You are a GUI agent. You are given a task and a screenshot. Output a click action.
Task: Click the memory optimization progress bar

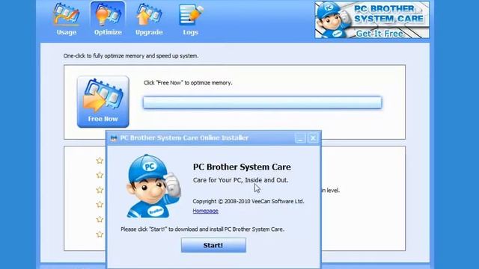(x=263, y=102)
